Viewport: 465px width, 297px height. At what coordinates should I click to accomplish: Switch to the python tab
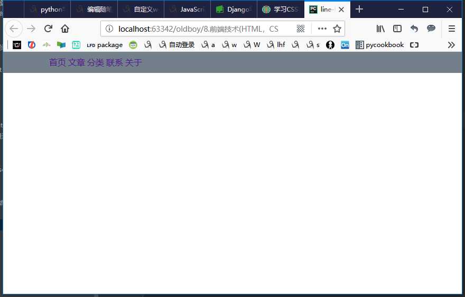coord(47,10)
